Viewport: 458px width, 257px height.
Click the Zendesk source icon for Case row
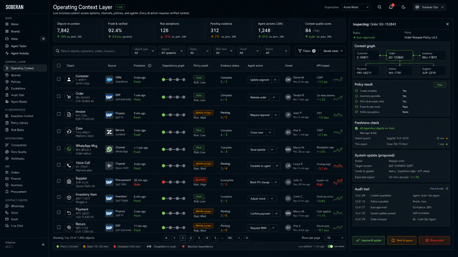click(109, 132)
